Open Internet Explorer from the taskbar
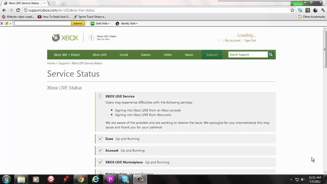Viewport: 327px width, 184px height. pos(96,179)
